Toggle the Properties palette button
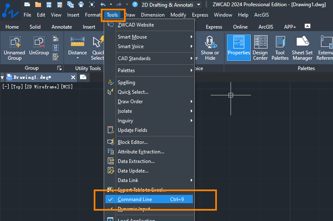 point(239,48)
